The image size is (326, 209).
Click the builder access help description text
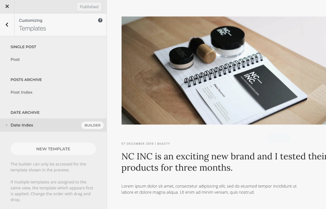pos(48,167)
